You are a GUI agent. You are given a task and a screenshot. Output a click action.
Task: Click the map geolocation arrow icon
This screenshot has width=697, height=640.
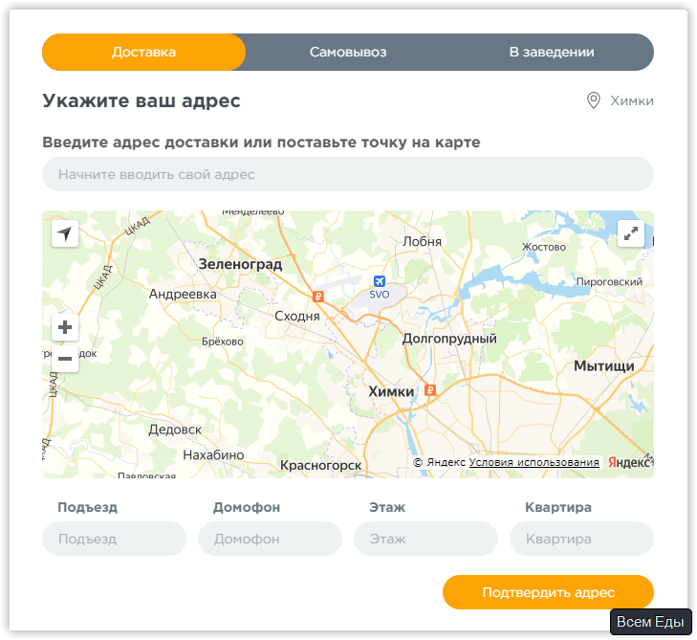[65, 233]
